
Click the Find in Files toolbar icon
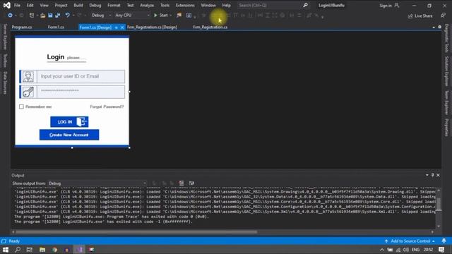pyautogui.click(x=179, y=16)
